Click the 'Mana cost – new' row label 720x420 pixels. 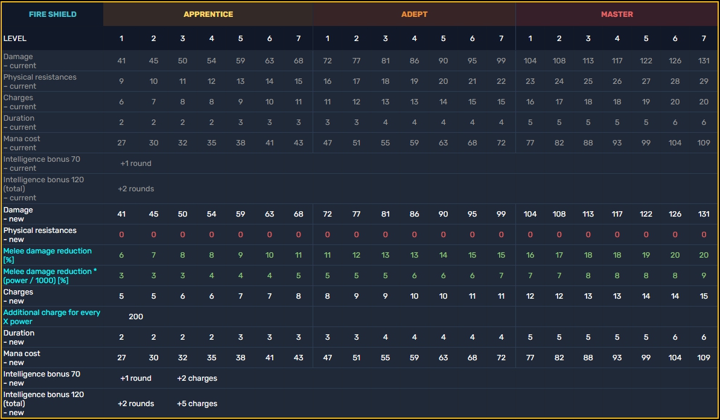(22, 358)
